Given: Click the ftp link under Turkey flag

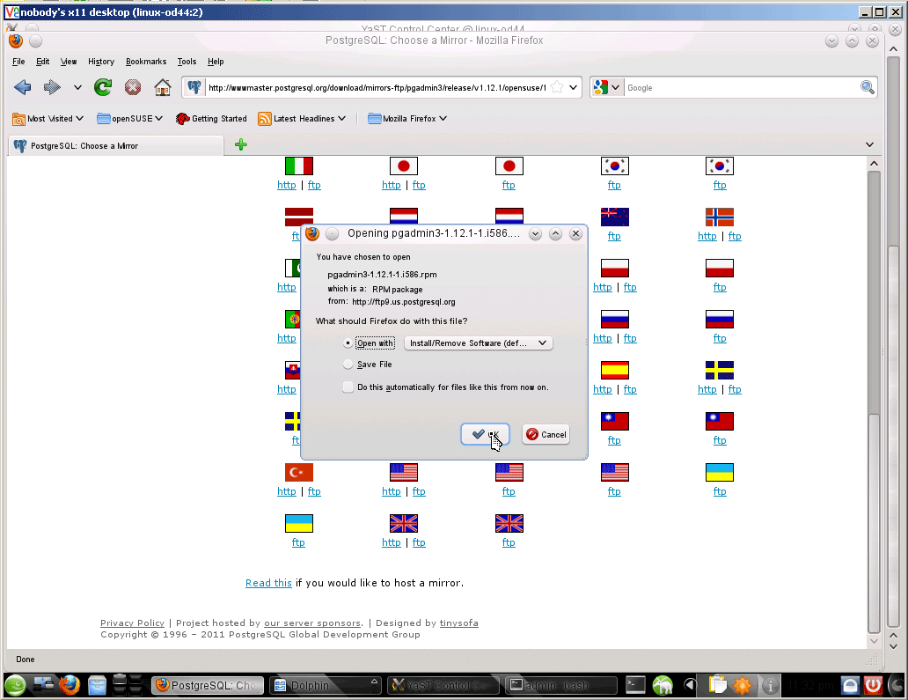Looking at the screenshot, I should 314,491.
